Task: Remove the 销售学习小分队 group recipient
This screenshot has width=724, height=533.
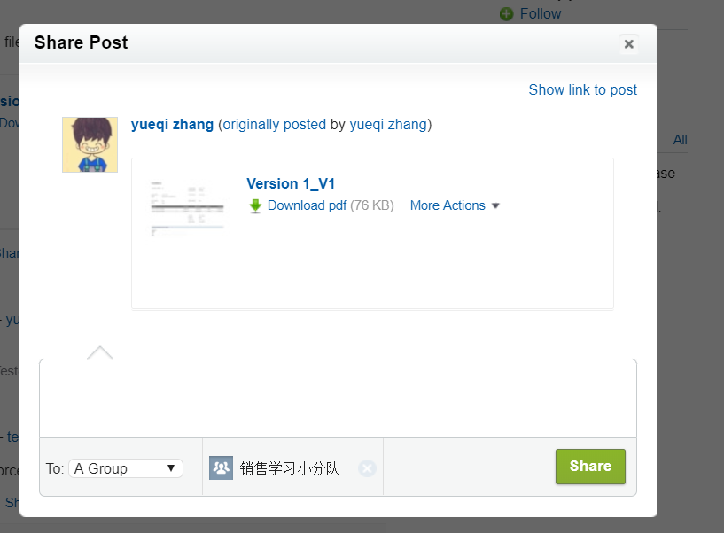Action: 367,469
